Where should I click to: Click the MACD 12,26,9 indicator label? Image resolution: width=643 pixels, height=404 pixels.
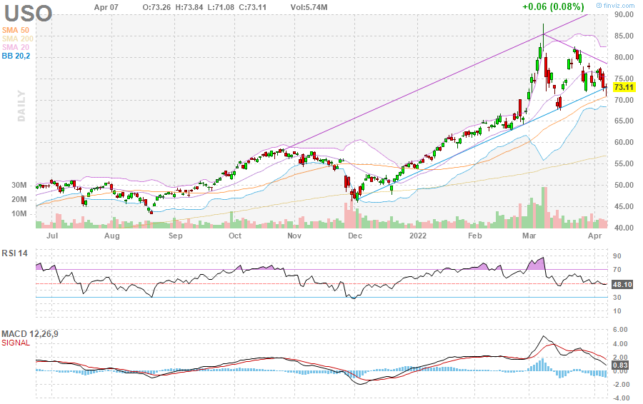pyautogui.click(x=30, y=334)
